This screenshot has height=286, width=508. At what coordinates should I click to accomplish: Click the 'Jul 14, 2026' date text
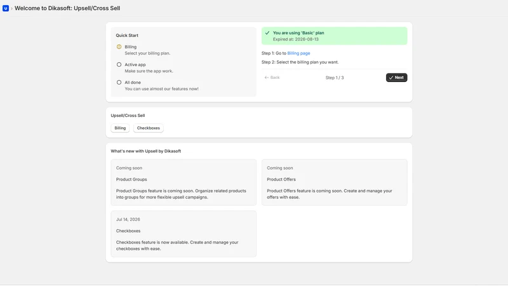pos(128,219)
